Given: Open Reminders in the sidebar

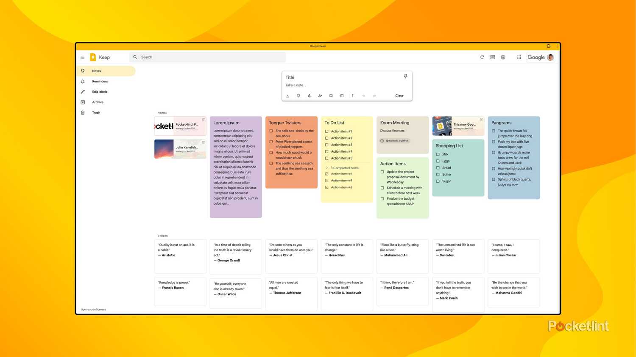Looking at the screenshot, I should pos(106,81).
